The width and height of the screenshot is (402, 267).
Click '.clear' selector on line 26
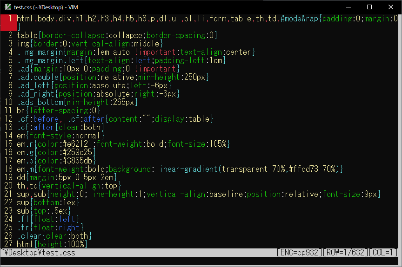coord(29,236)
